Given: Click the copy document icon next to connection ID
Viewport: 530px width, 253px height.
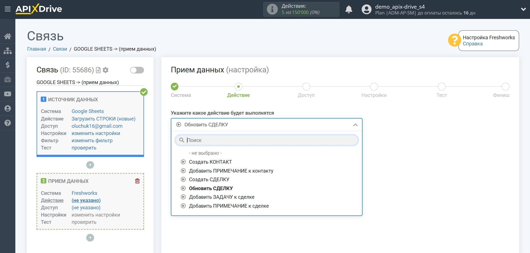Looking at the screenshot, I should coord(98,70).
